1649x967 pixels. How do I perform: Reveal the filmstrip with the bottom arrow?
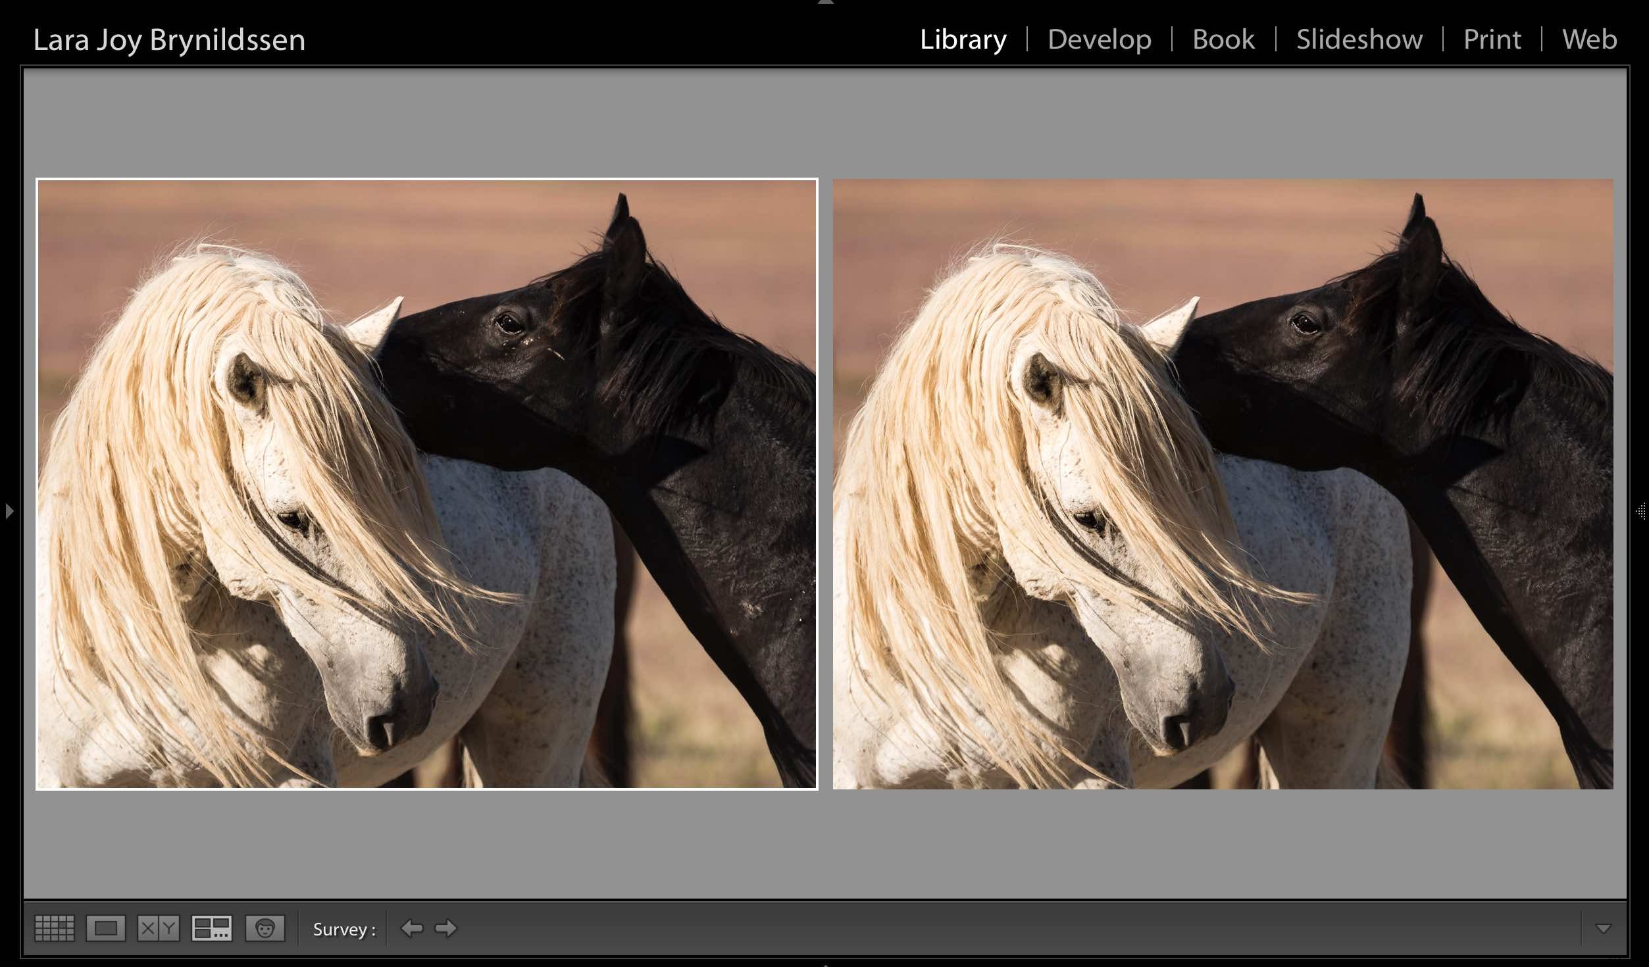coord(824,963)
